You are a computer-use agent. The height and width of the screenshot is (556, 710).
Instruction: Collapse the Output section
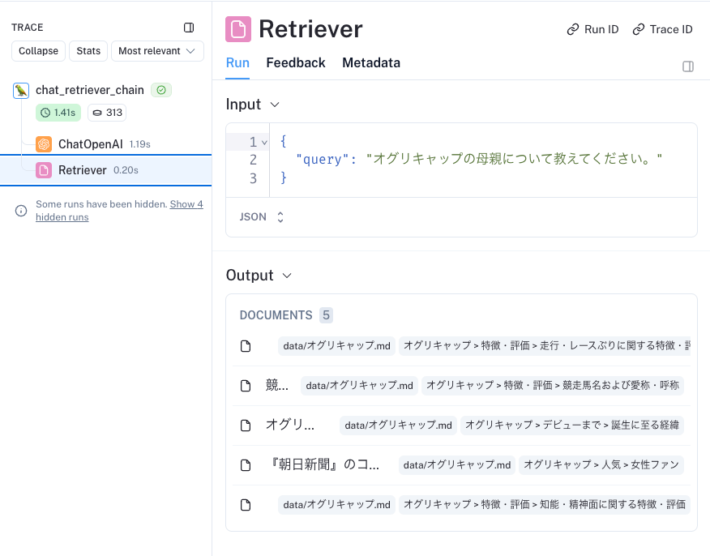pos(286,276)
